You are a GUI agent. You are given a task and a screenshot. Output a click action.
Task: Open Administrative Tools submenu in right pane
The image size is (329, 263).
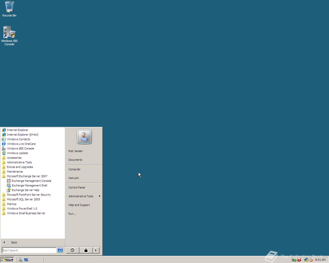84,196
